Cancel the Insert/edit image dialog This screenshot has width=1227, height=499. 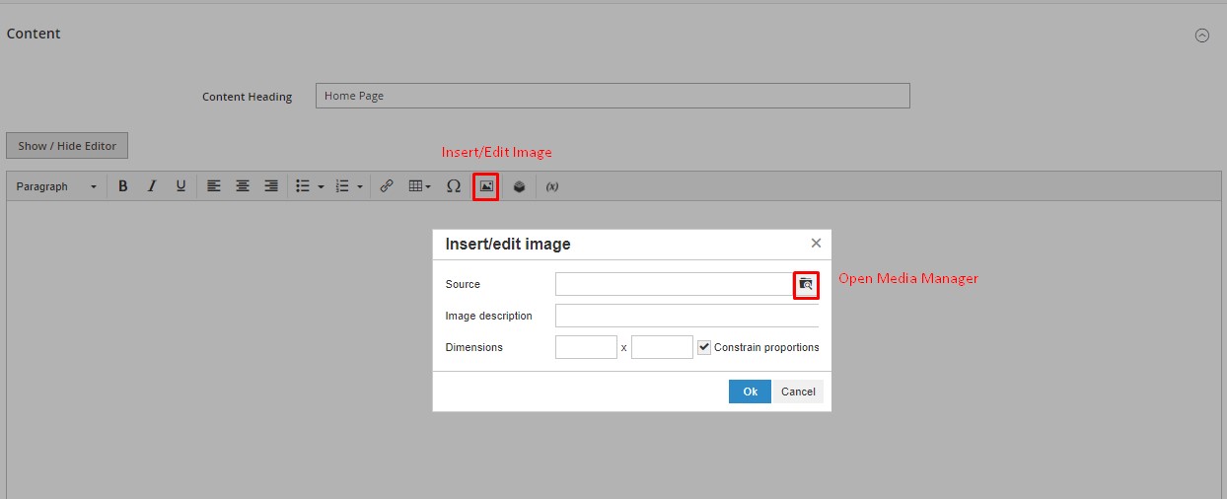[x=798, y=392]
